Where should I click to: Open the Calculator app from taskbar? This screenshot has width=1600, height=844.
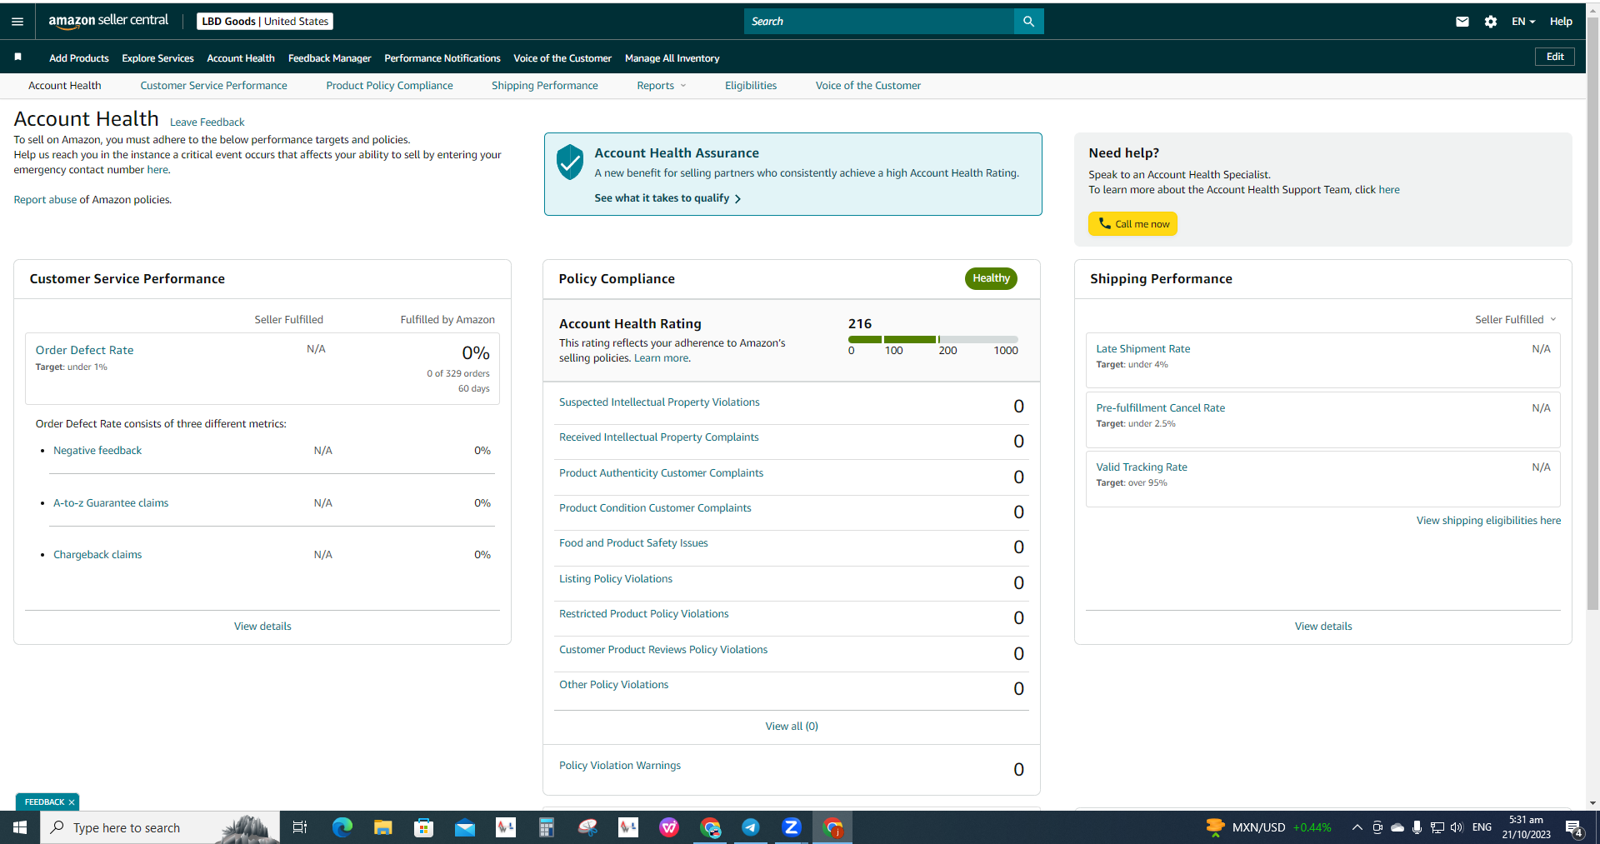[x=546, y=827]
